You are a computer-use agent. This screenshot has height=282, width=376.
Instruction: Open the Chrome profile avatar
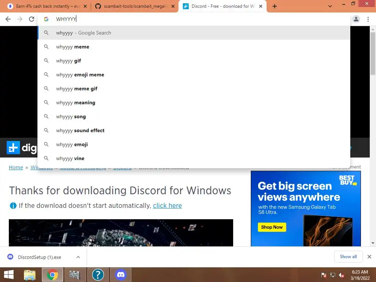click(x=356, y=19)
